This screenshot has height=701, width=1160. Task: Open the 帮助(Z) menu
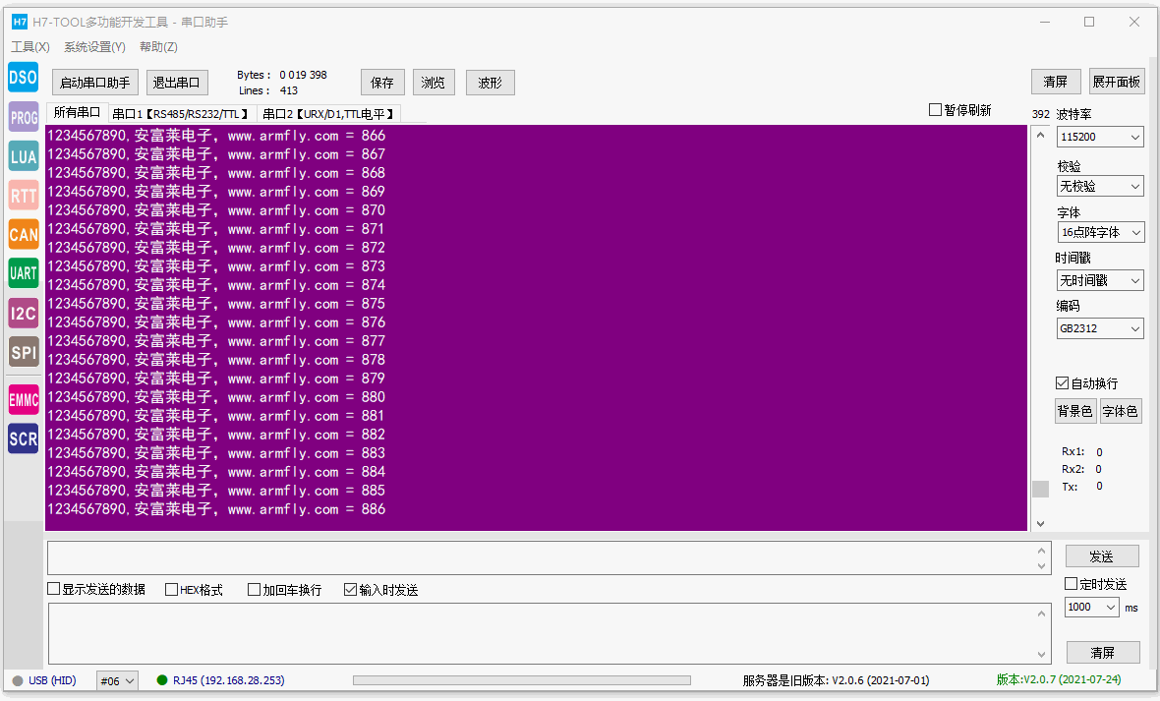(x=158, y=46)
